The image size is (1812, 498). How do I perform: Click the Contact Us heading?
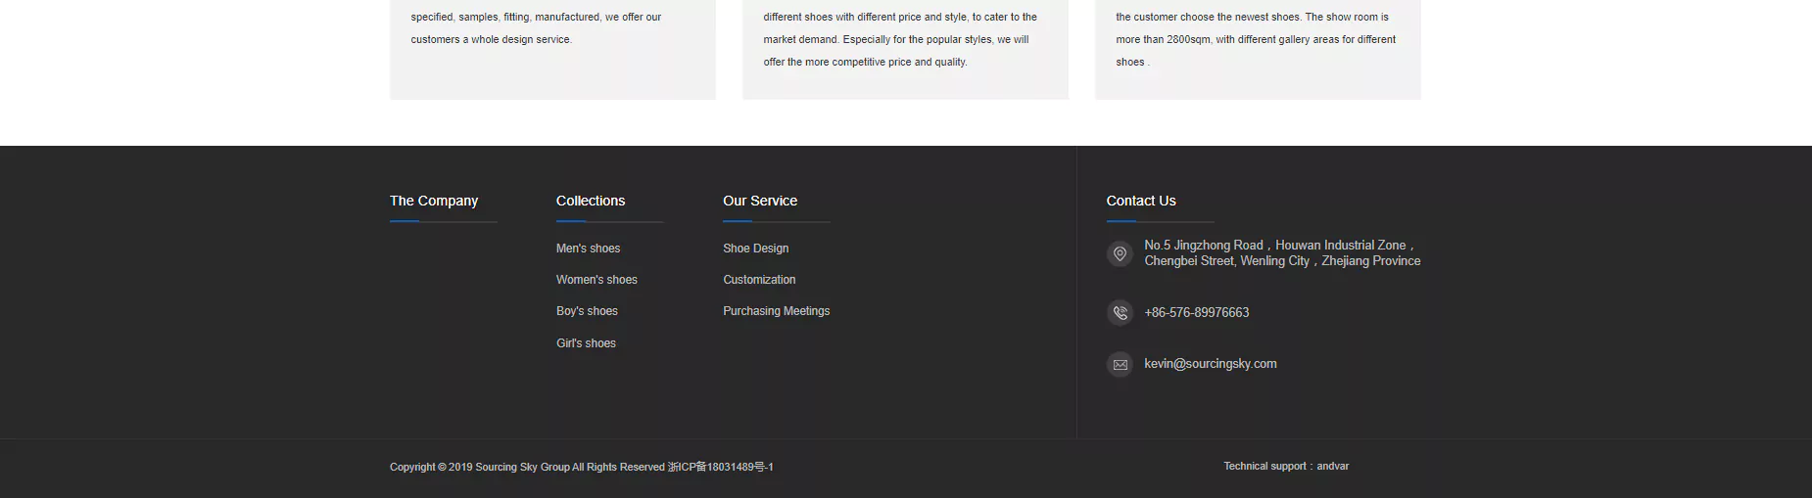[1141, 201]
